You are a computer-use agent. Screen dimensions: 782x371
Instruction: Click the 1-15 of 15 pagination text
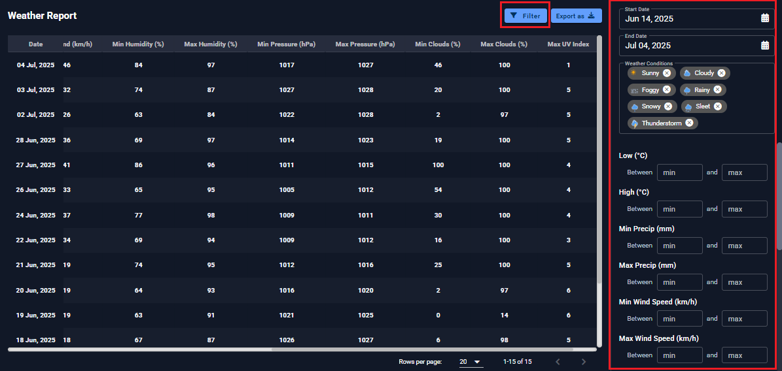pyautogui.click(x=518, y=362)
